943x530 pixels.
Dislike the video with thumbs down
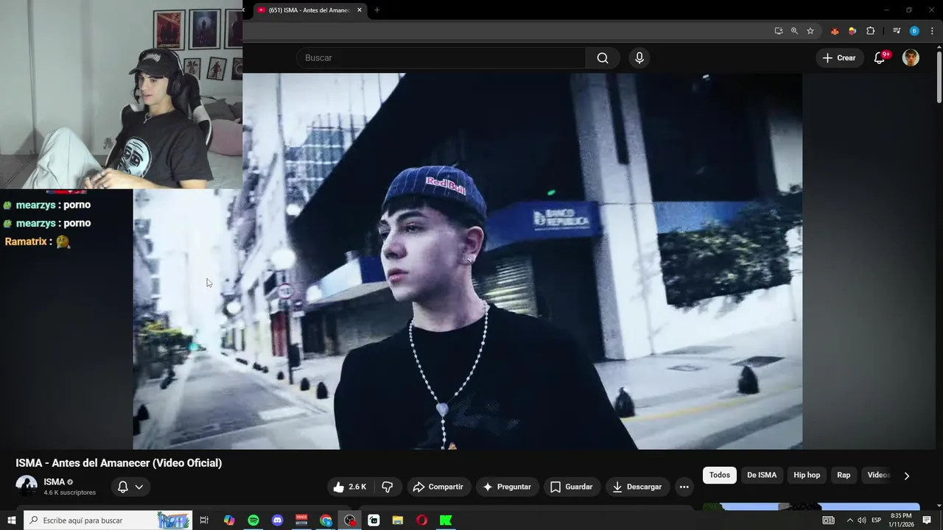pos(388,487)
